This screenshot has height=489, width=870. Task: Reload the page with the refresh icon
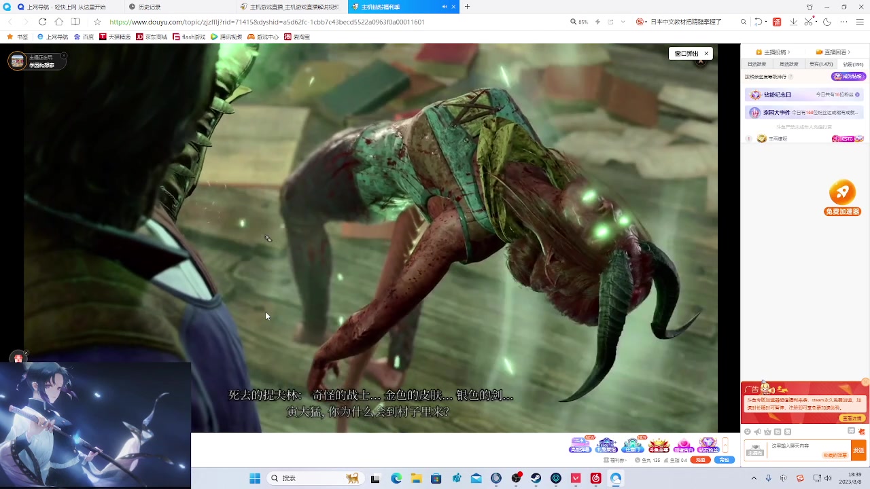42,22
